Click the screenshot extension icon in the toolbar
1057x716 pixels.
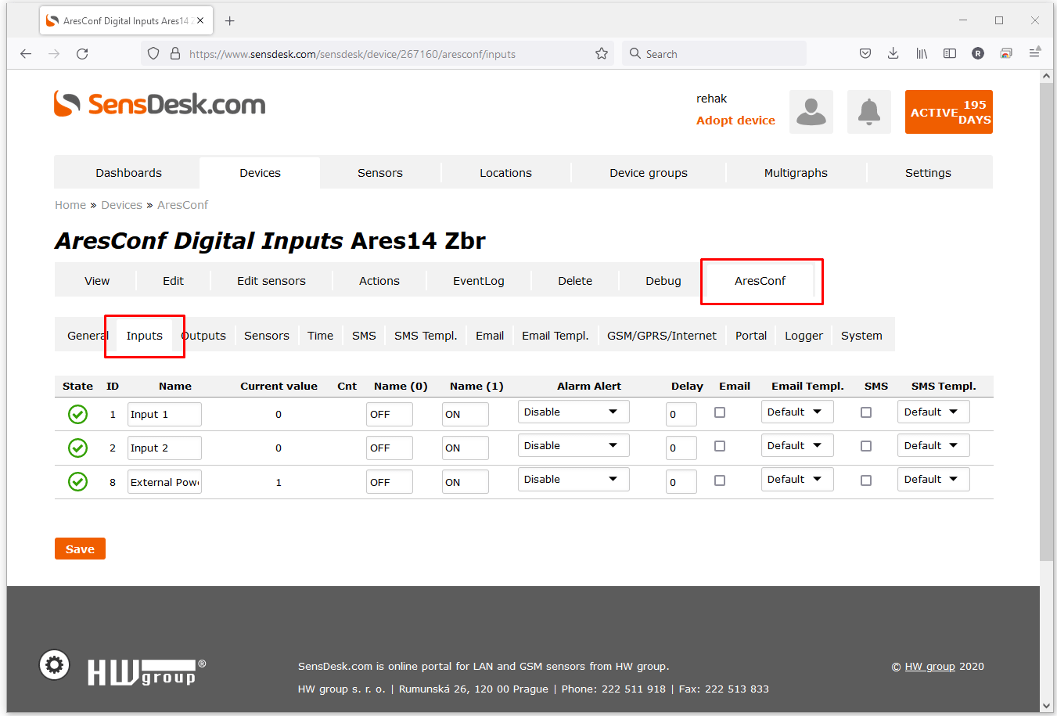(x=1006, y=54)
